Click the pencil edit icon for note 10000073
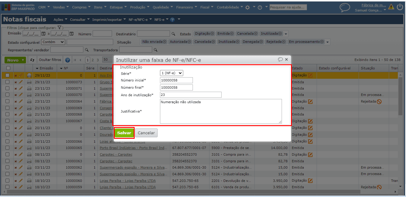Viewport: 406px width, 197px height. point(21,82)
